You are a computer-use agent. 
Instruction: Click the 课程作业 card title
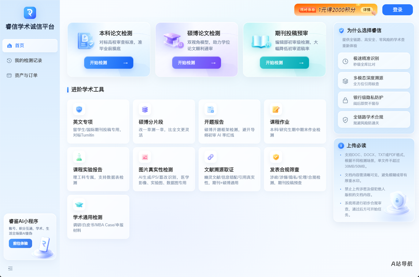(280, 122)
